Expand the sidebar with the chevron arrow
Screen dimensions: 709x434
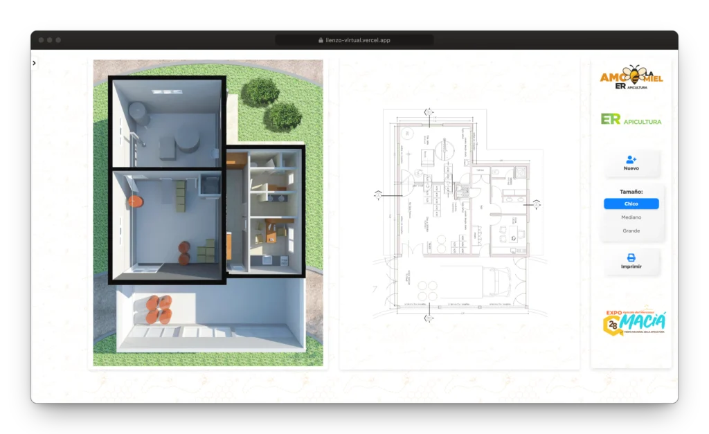[34, 63]
